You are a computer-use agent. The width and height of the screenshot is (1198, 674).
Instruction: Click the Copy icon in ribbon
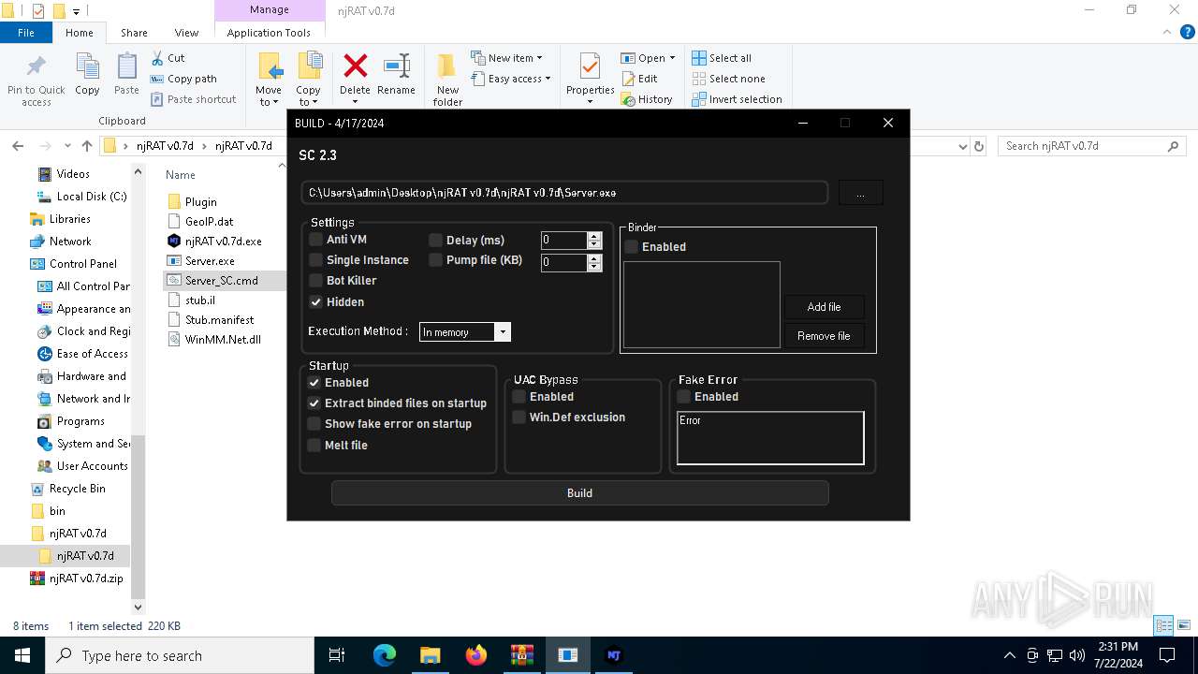click(x=87, y=67)
